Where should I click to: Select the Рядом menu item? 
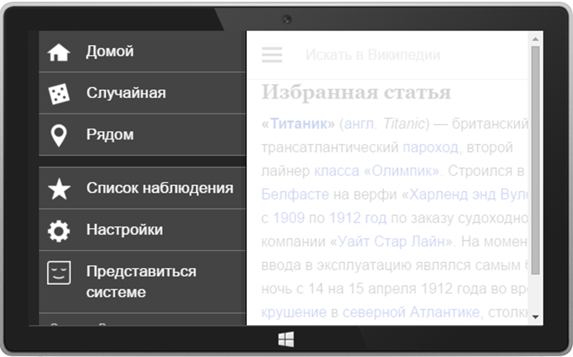tap(142, 134)
